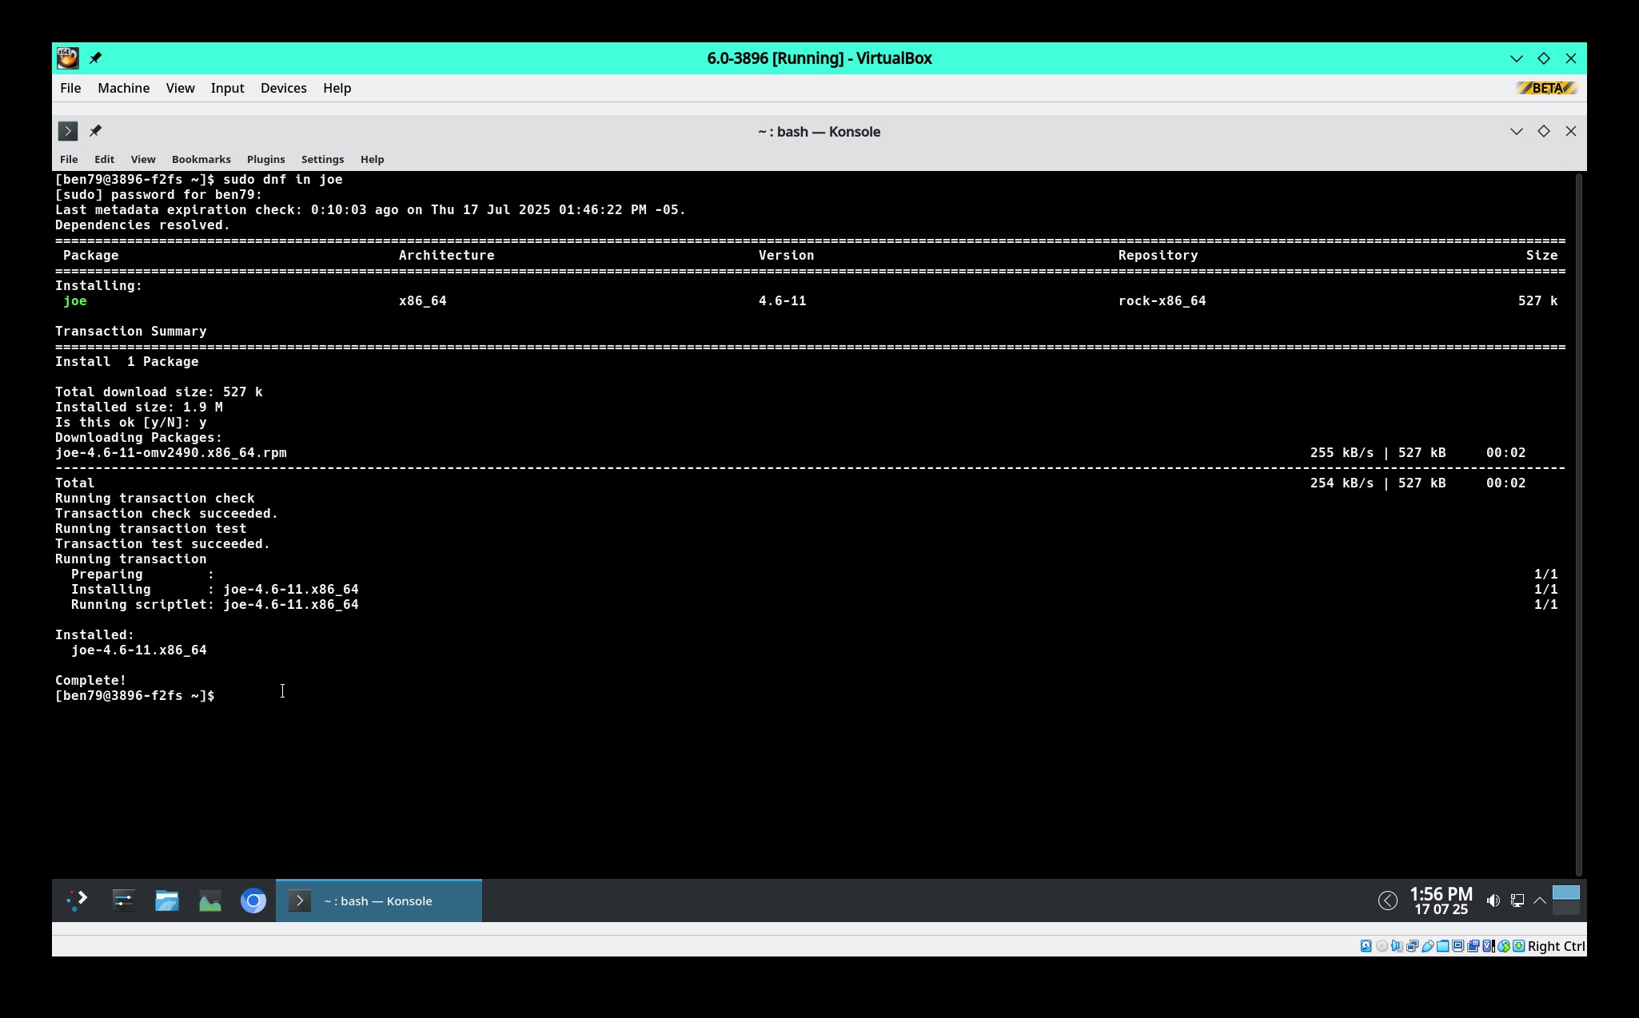The height and width of the screenshot is (1018, 1639).
Task: Switch to the second virtual desktop in pager
Action: click(x=1565, y=908)
